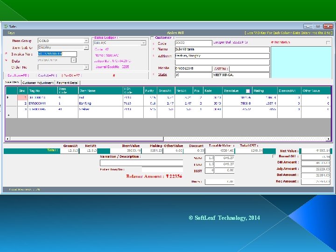Select the new-row asterisk marker
This screenshot has width=336, height=252.
point(9,115)
